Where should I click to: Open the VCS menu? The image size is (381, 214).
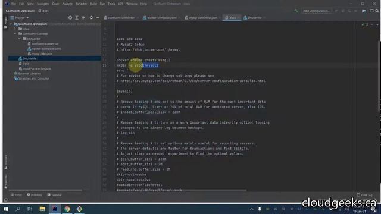coord(120,4)
